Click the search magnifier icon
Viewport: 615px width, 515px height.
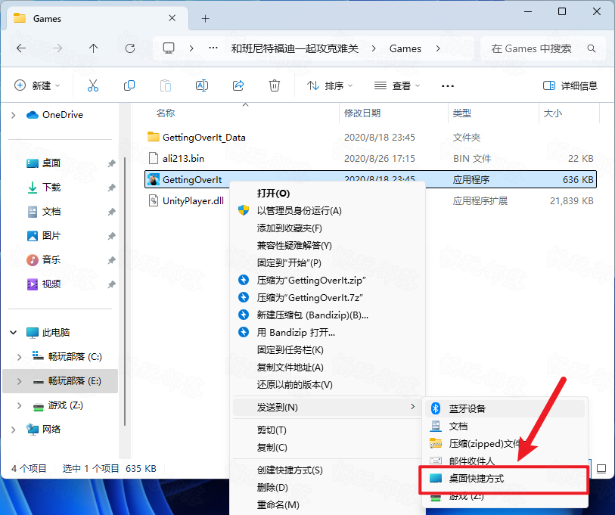click(x=591, y=48)
